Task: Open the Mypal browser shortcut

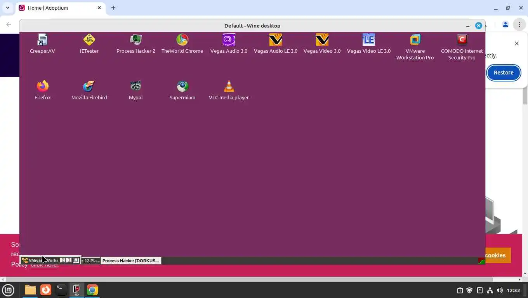Action: (x=135, y=90)
